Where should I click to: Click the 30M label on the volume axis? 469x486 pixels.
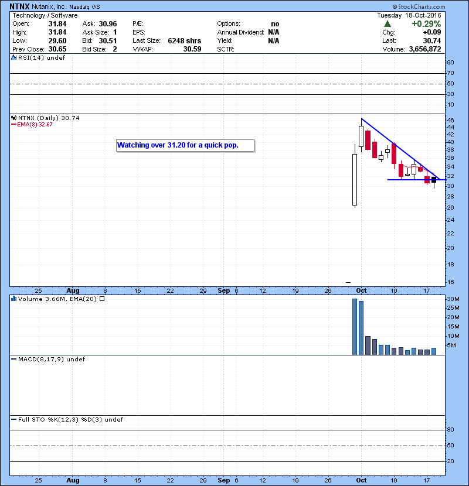[453, 299]
